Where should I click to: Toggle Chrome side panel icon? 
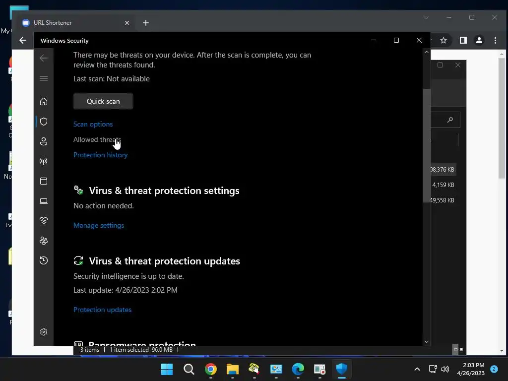[x=463, y=40]
